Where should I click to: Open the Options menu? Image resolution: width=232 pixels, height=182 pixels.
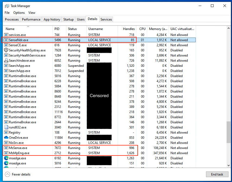click(x=19, y=13)
